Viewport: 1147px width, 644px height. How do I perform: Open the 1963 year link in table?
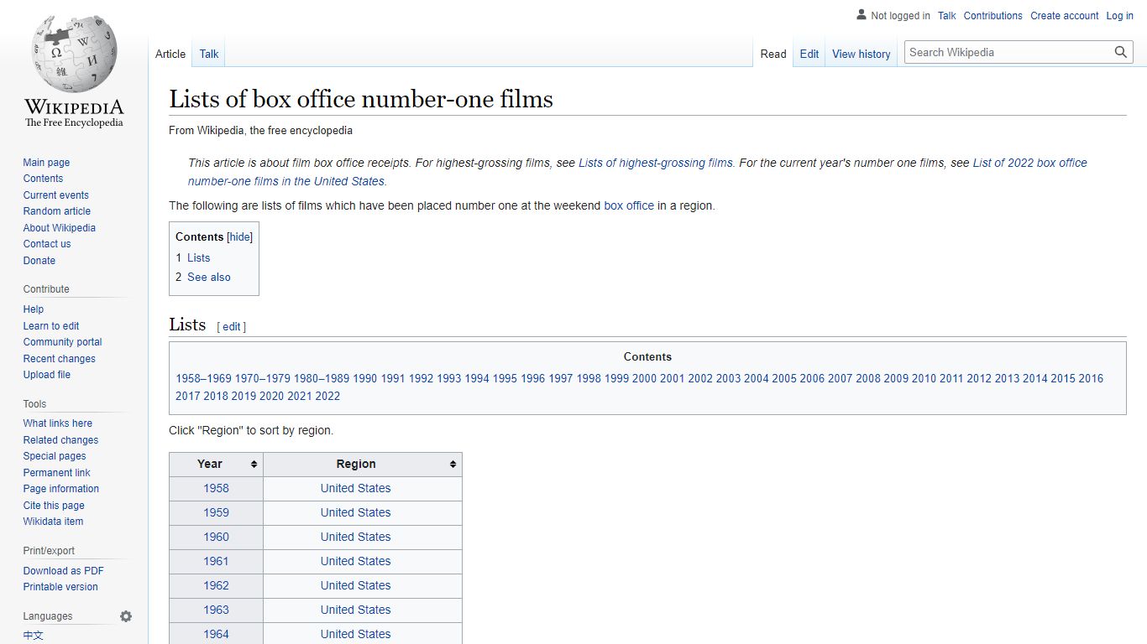click(x=216, y=610)
